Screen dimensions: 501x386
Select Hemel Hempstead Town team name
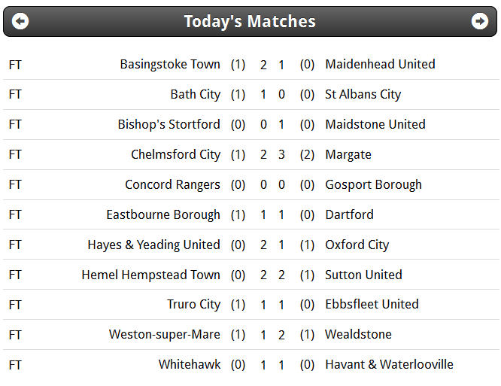(150, 275)
